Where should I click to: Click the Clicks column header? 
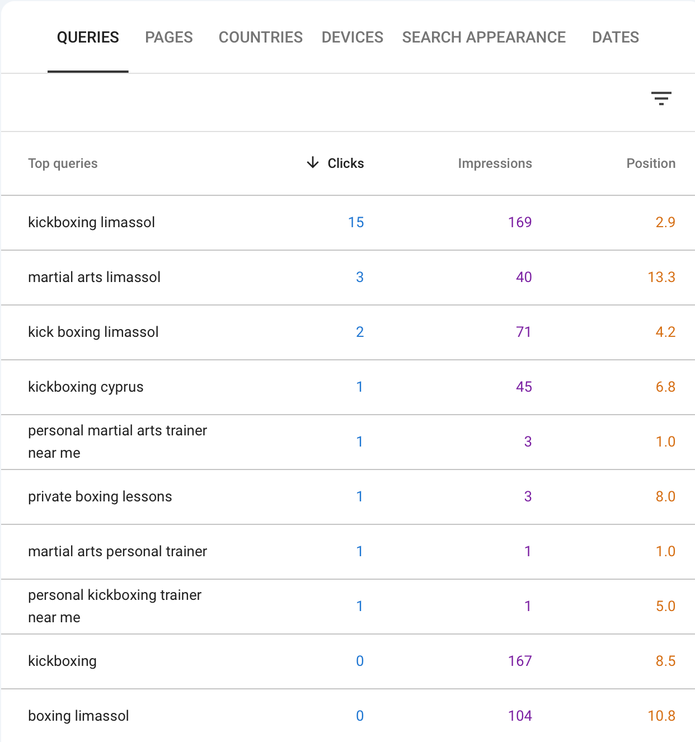click(345, 163)
